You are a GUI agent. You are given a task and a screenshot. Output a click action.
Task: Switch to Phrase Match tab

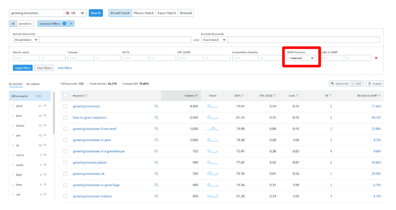tap(144, 13)
